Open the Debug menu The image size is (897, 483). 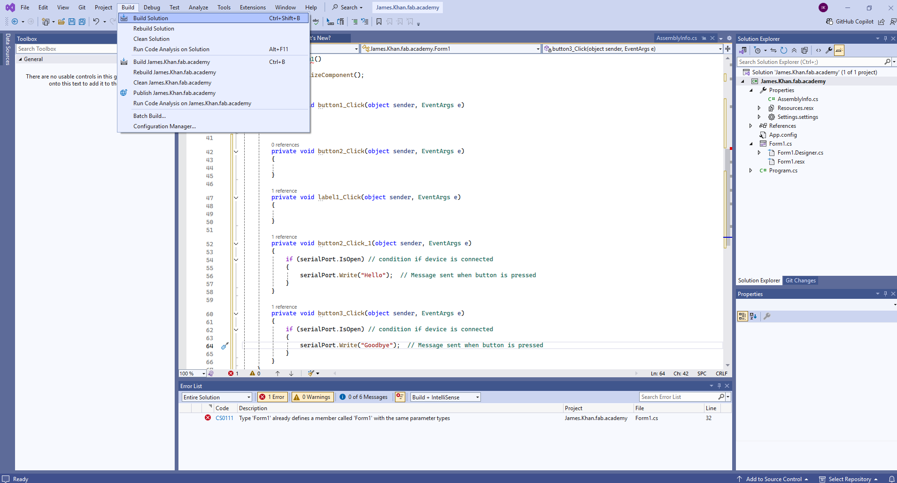pos(152,7)
